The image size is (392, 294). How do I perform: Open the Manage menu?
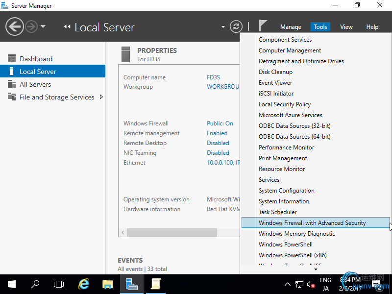pyautogui.click(x=291, y=27)
